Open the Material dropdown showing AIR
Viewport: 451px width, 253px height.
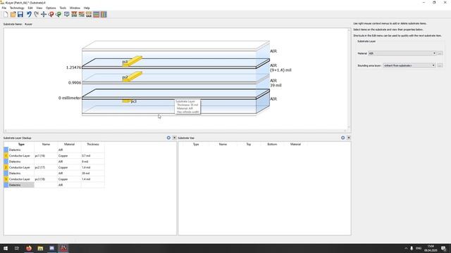(402, 53)
